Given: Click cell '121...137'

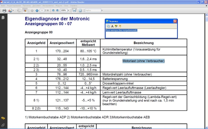Looking at the screenshot, I should click(x=62, y=100).
